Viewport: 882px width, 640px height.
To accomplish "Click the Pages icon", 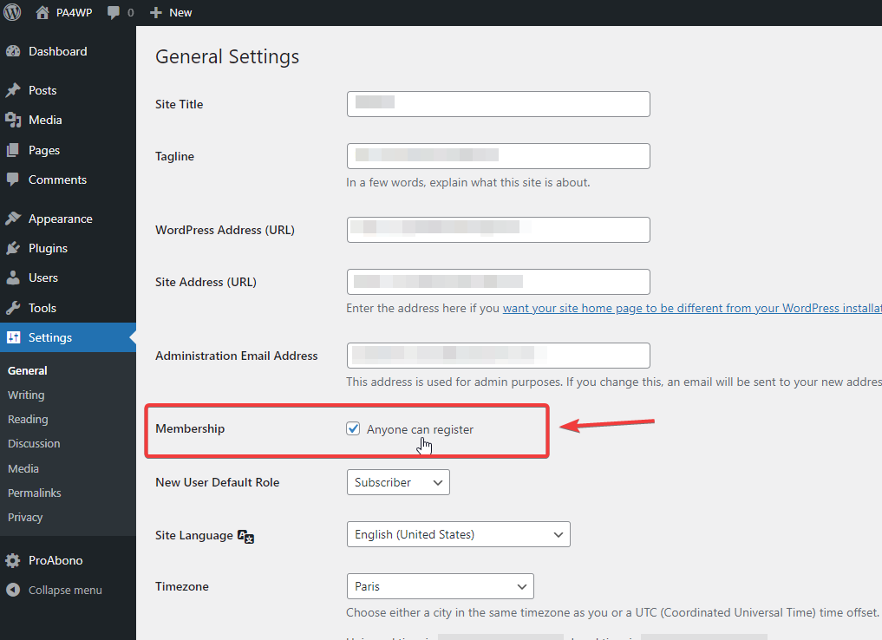I will point(13,150).
